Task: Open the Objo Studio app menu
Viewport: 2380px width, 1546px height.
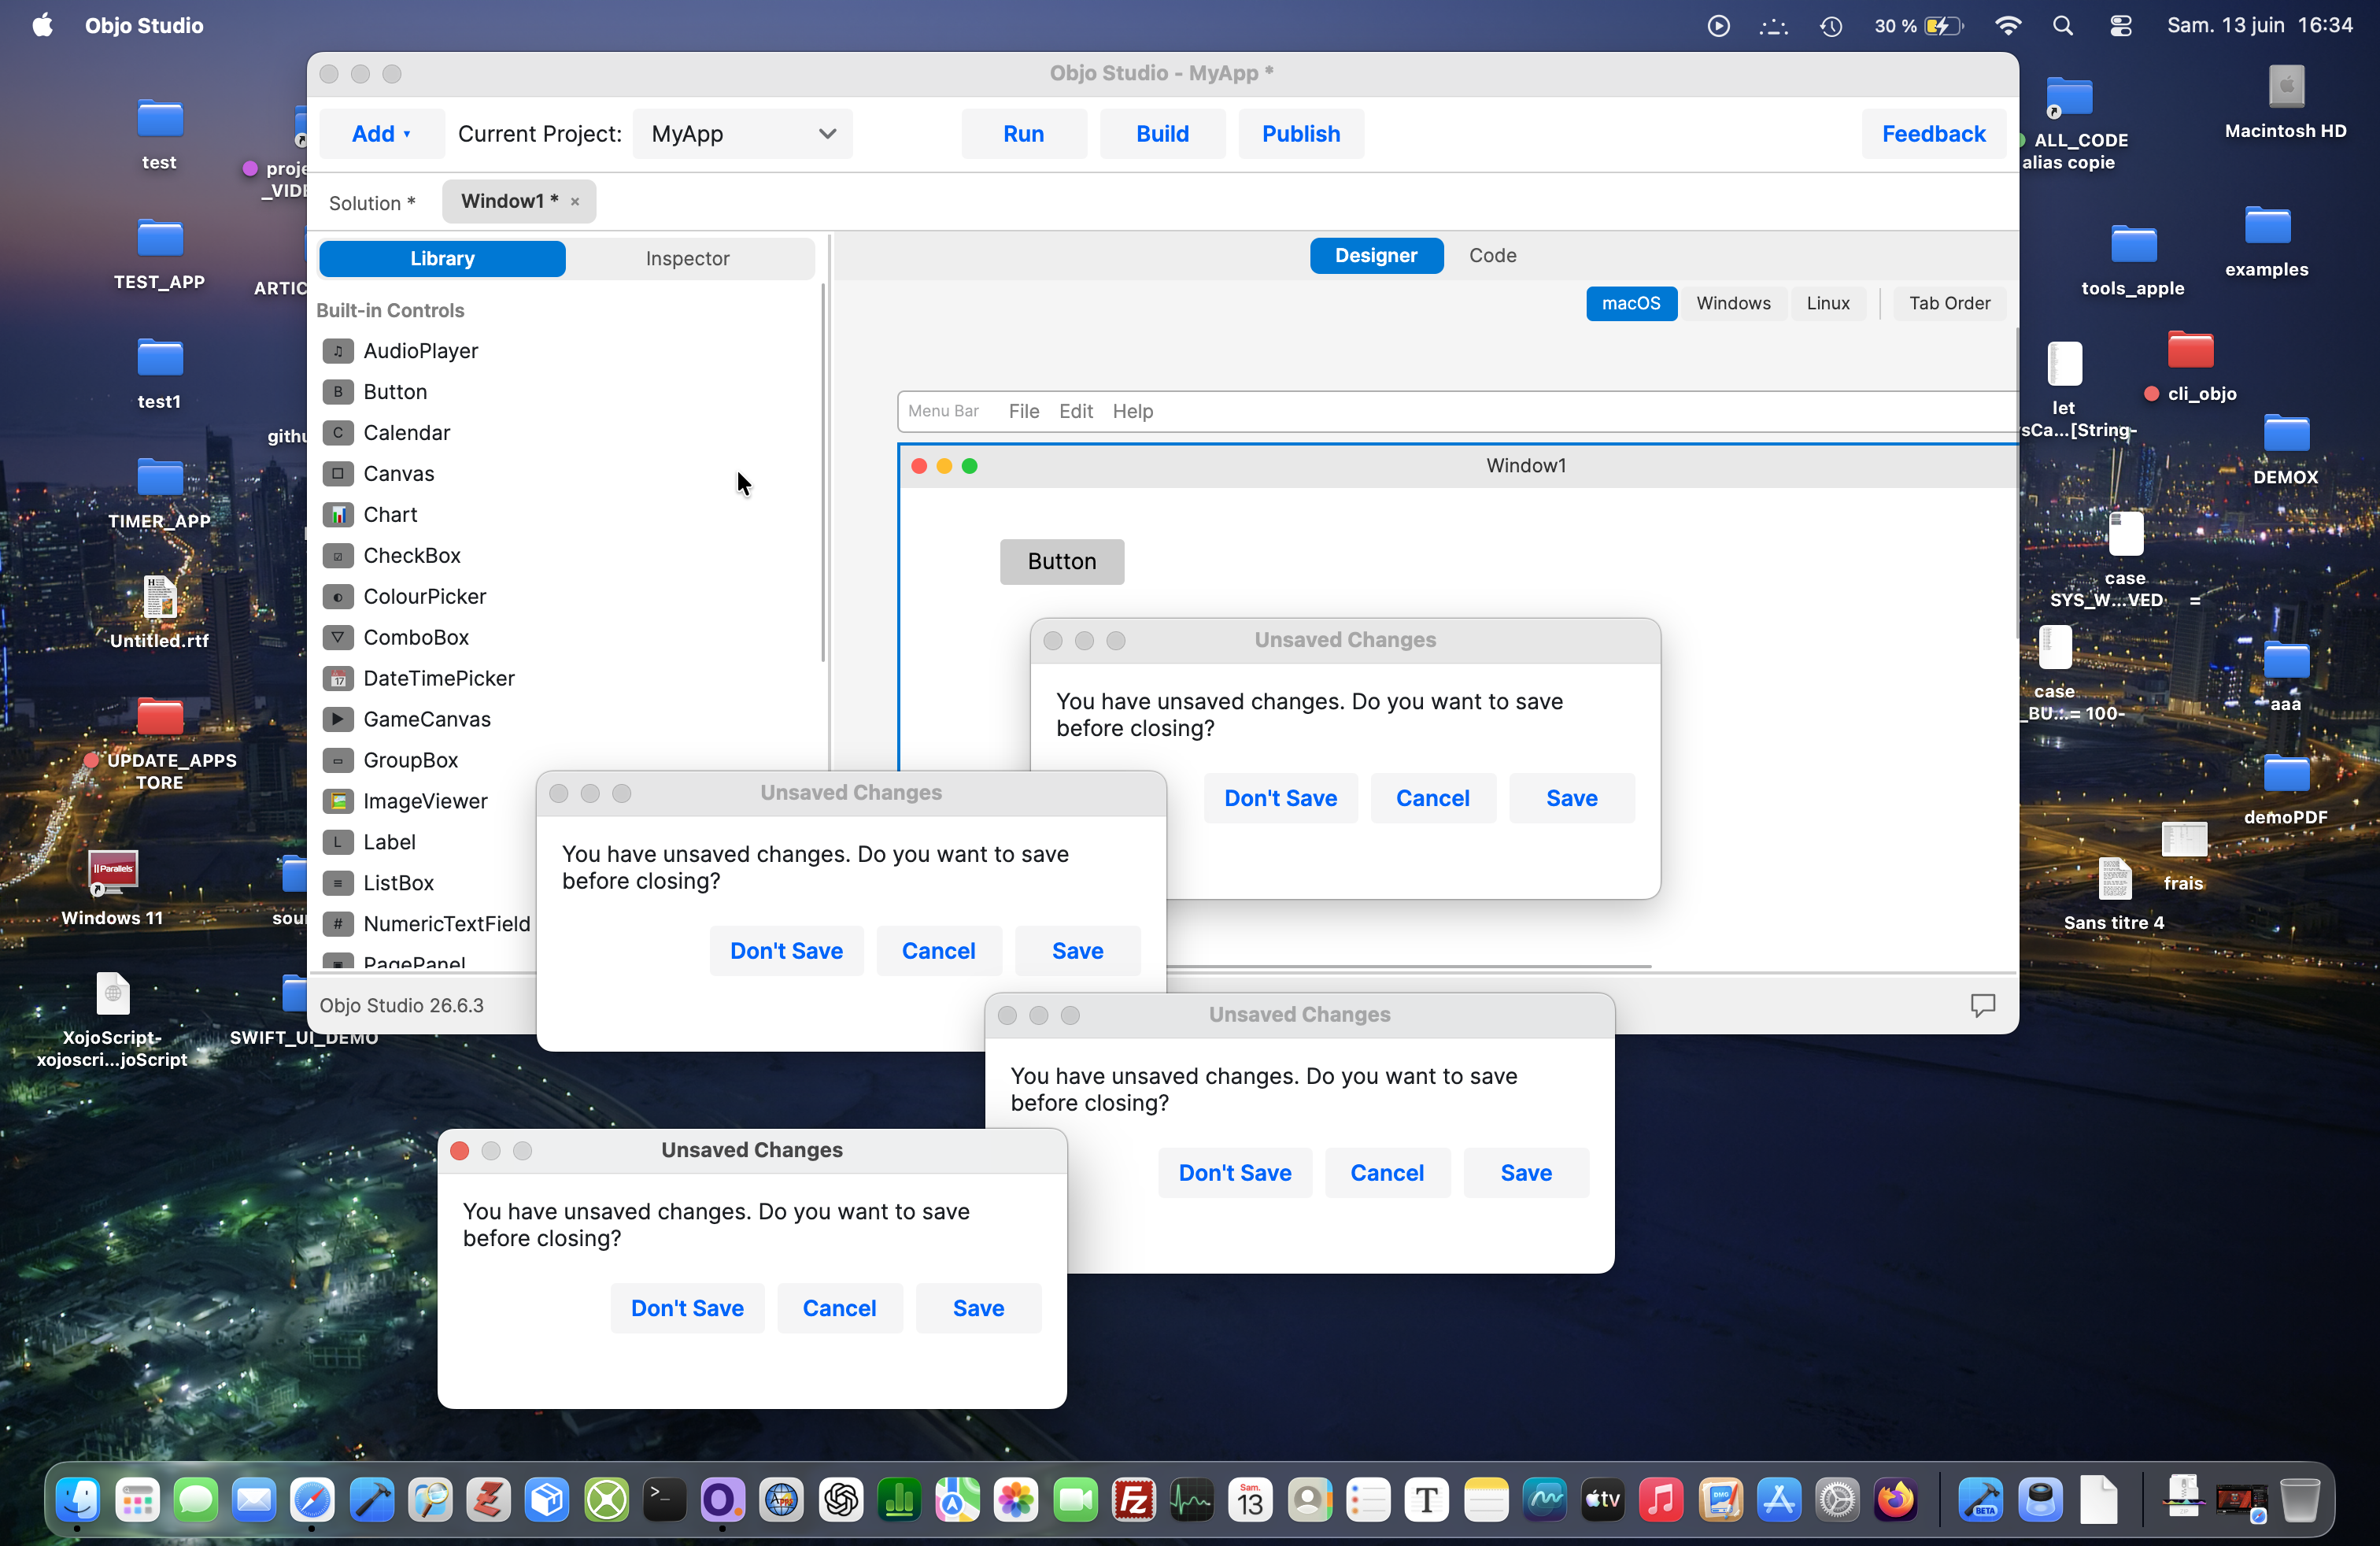Action: [144, 26]
